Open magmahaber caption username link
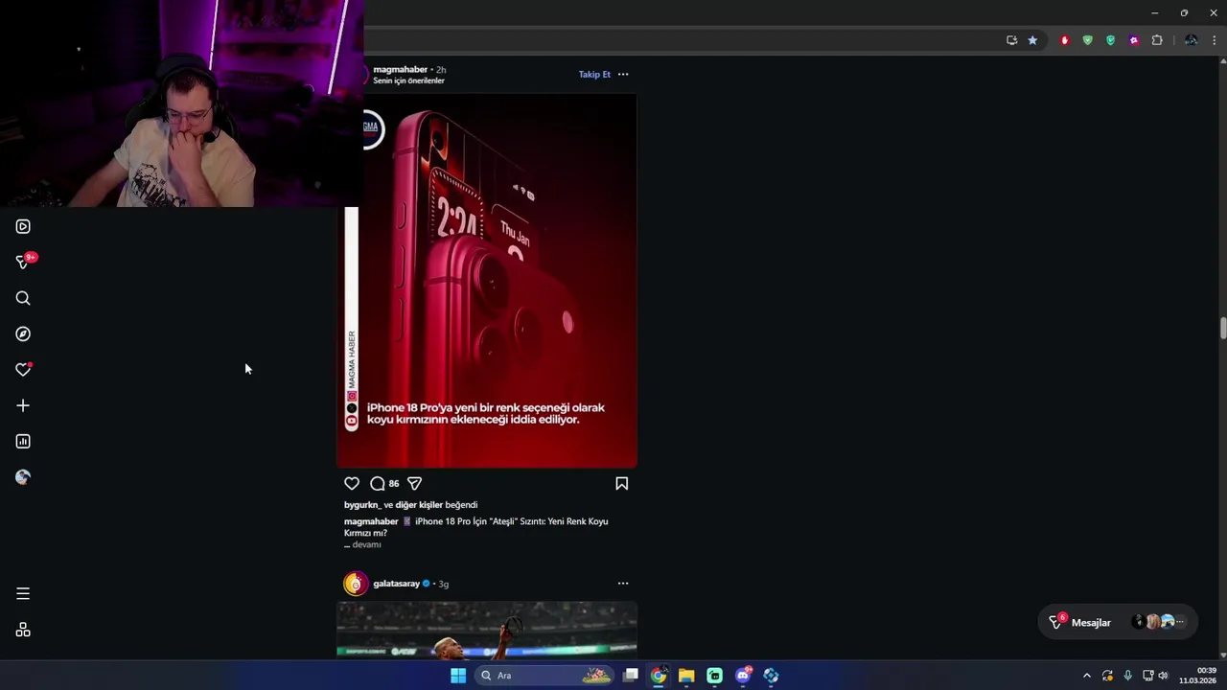The width and height of the screenshot is (1227, 690). click(371, 521)
